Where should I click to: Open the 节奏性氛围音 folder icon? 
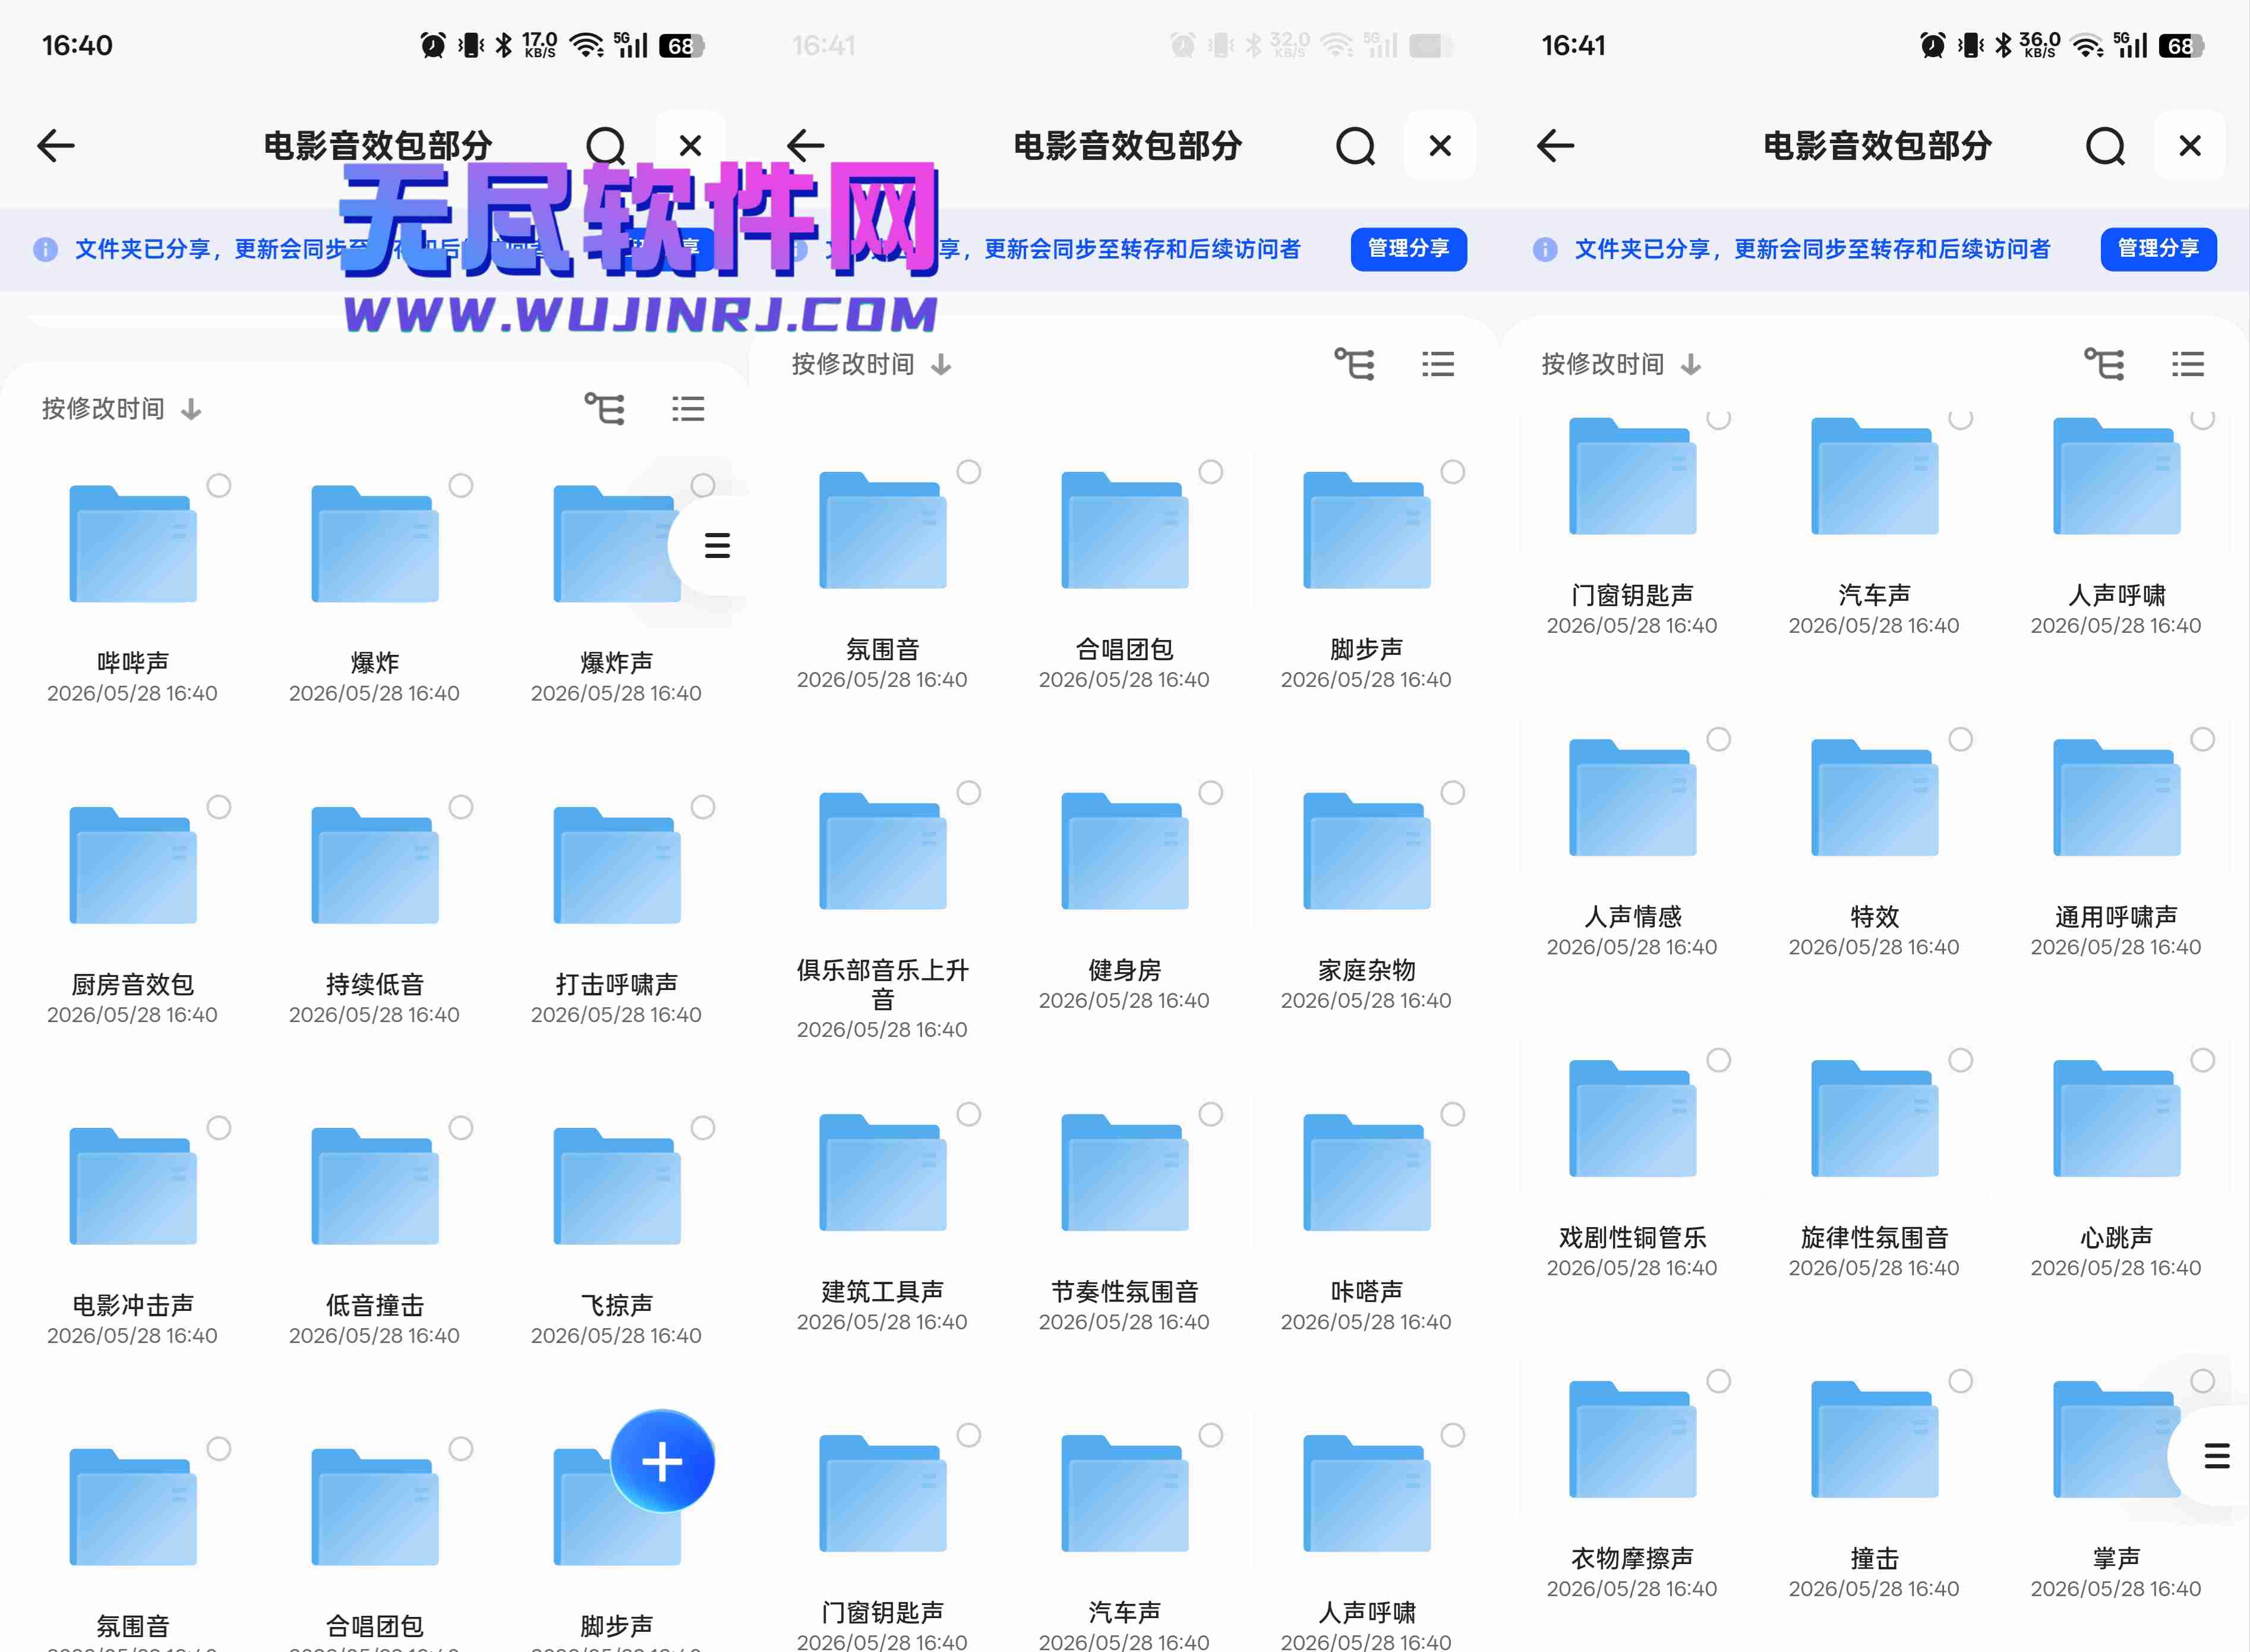point(1125,1172)
